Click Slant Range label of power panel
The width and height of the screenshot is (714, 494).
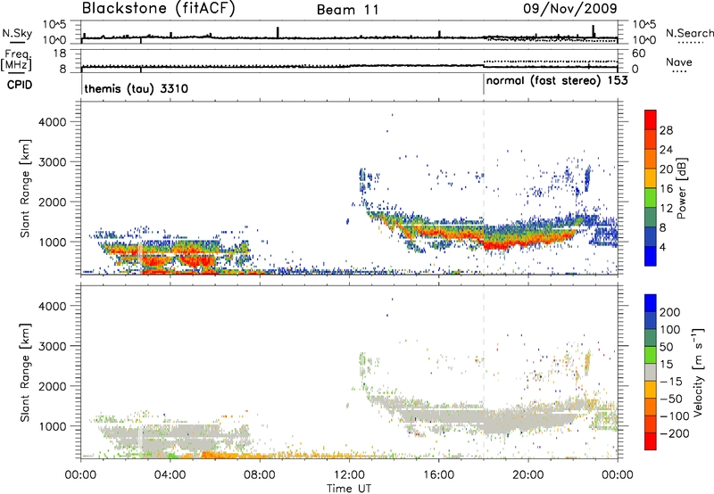tap(25, 189)
